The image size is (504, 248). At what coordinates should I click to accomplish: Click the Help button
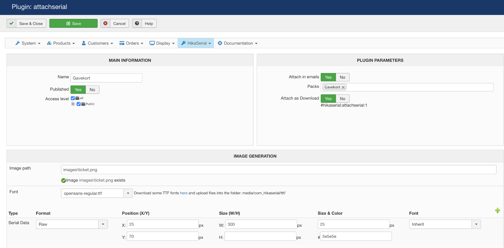coord(144,23)
